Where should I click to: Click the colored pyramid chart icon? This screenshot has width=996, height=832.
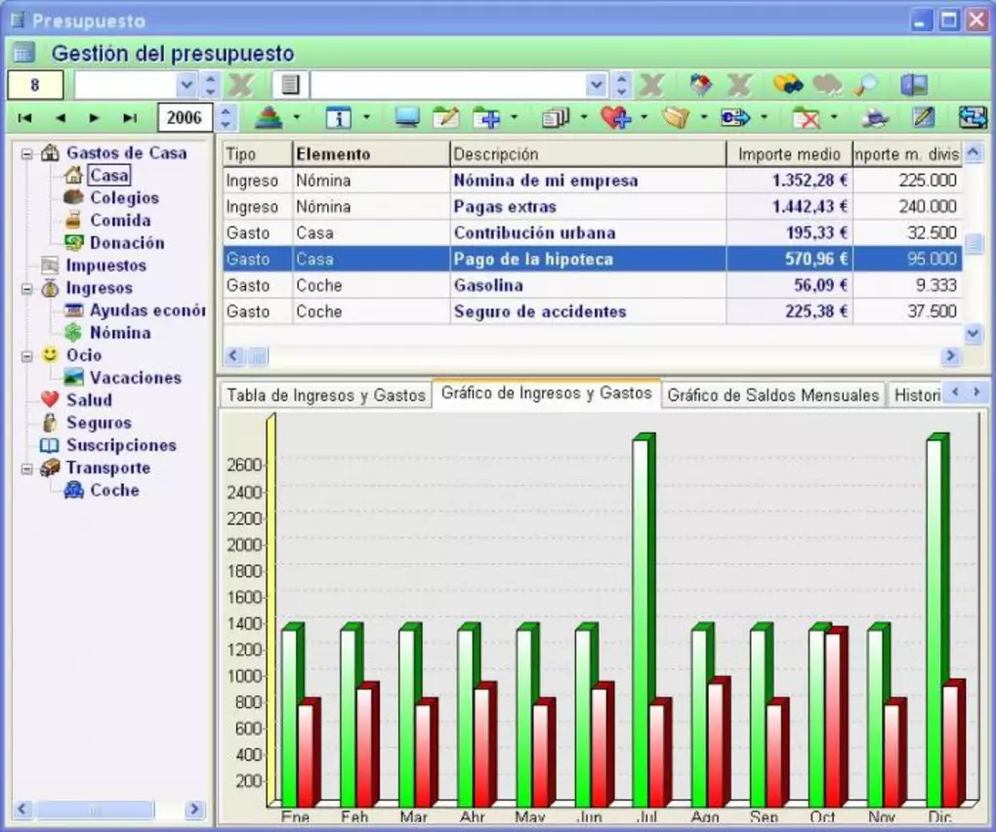pos(269,118)
